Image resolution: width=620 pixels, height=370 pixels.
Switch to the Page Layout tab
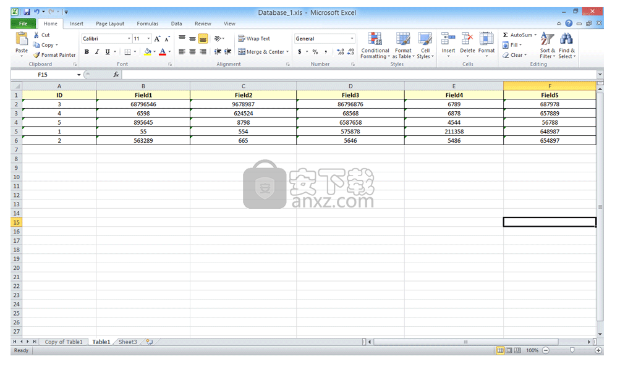pyautogui.click(x=110, y=23)
